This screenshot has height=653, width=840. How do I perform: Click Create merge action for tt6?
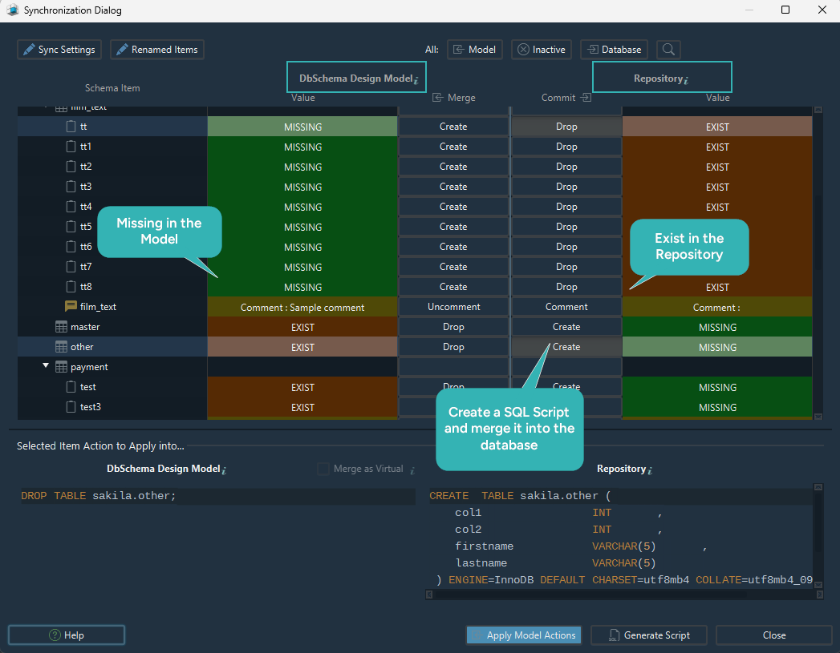[453, 247]
